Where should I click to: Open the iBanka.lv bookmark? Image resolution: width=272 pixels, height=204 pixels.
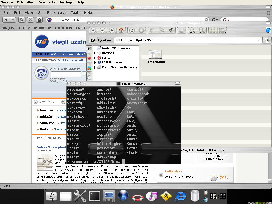pyautogui.click(x=42, y=28)
